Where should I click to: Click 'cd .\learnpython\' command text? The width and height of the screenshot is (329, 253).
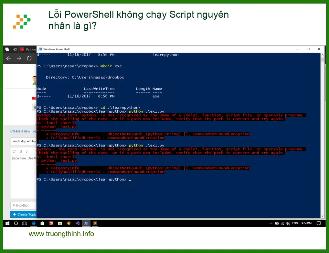coord(121,107)
